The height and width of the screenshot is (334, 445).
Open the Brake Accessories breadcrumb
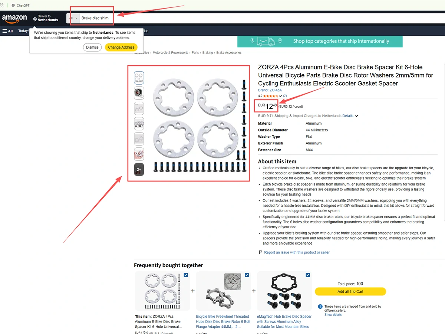pos(229,53)
